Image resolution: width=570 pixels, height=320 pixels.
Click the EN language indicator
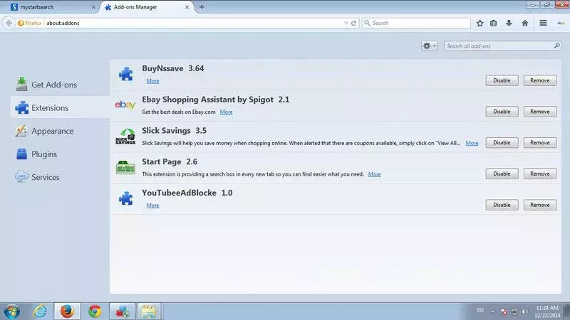(480, 311)
